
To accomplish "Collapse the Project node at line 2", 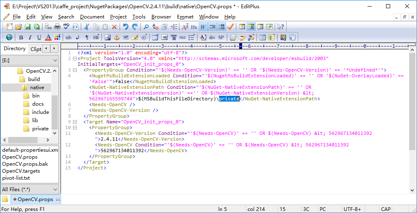I will [x=75, y=58].
